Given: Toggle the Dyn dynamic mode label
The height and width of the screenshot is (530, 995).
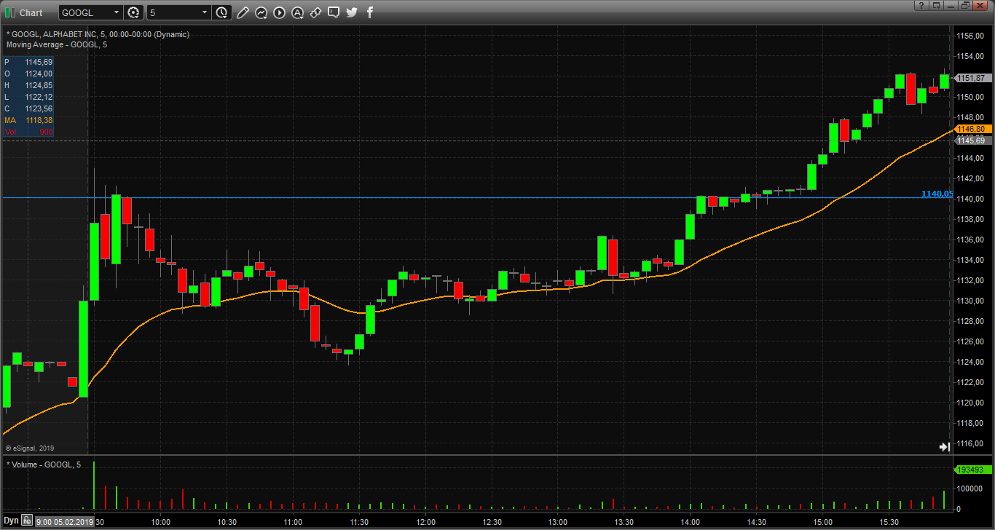Looking at the screenshot, I should point(11,521).
